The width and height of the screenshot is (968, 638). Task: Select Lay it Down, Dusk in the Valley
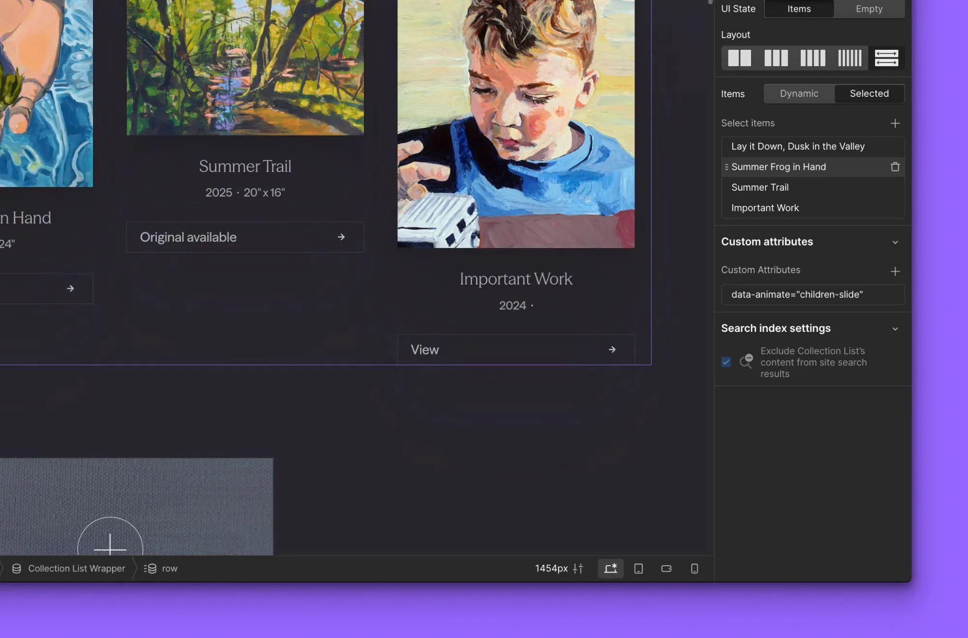click(x=813, y=147)
